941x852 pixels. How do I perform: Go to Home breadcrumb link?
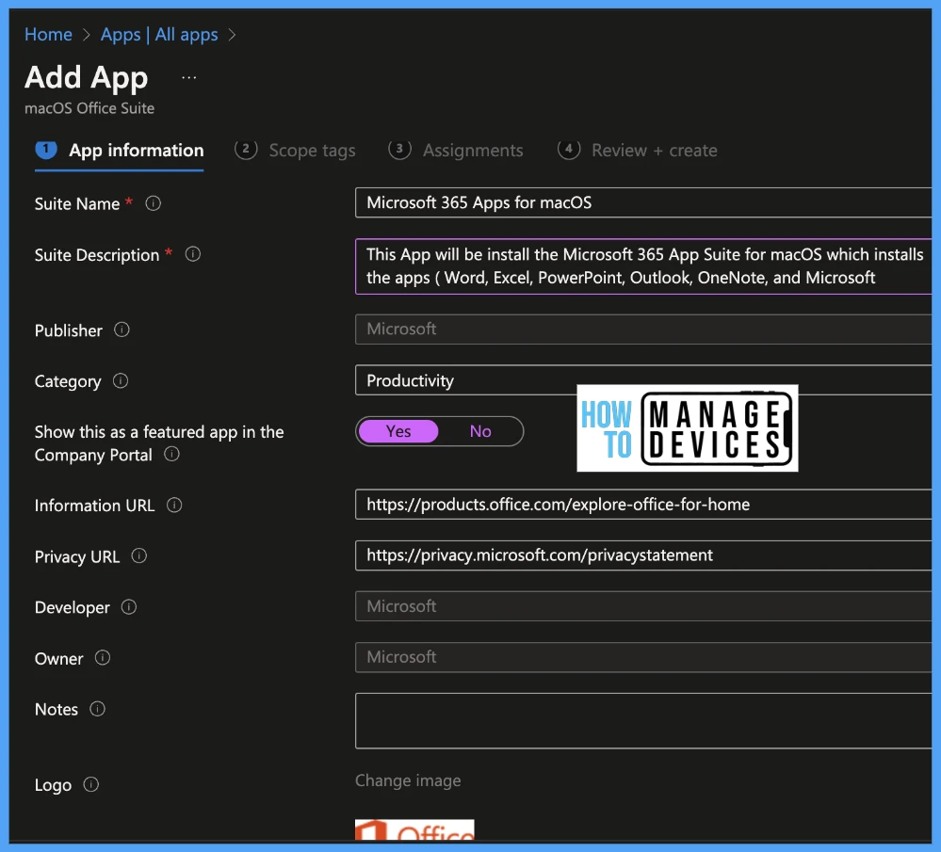[x=49, y=35]
